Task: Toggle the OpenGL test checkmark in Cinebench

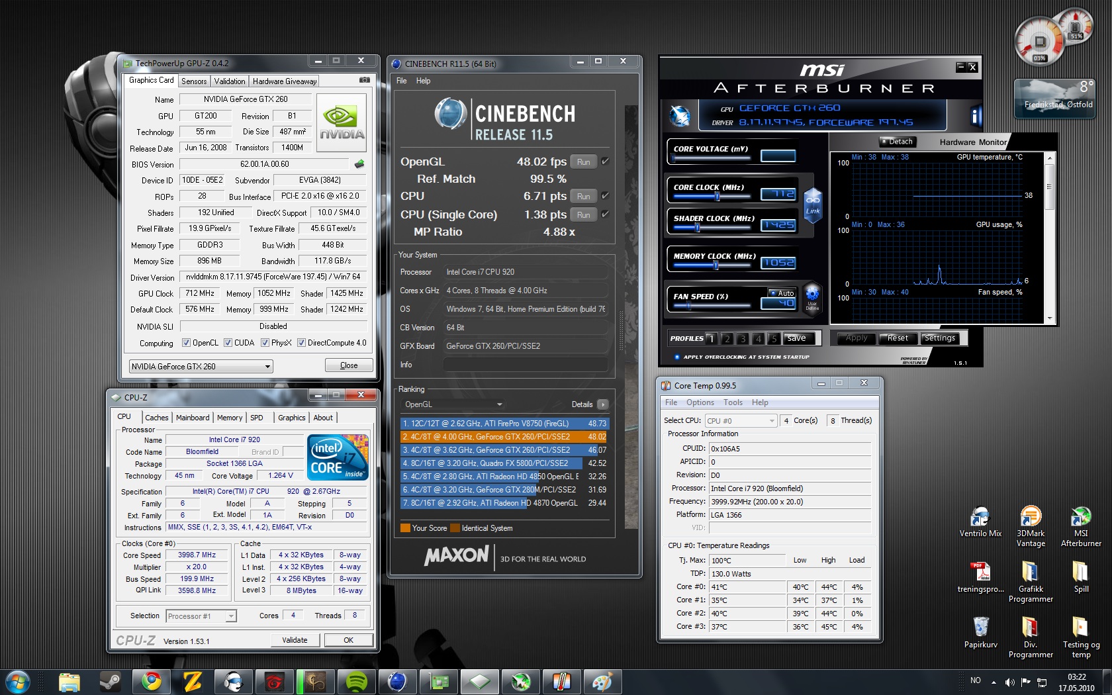Action: [605, 161]
